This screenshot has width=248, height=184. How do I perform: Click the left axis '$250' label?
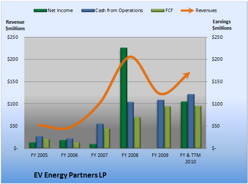click(x=12, y=37)
